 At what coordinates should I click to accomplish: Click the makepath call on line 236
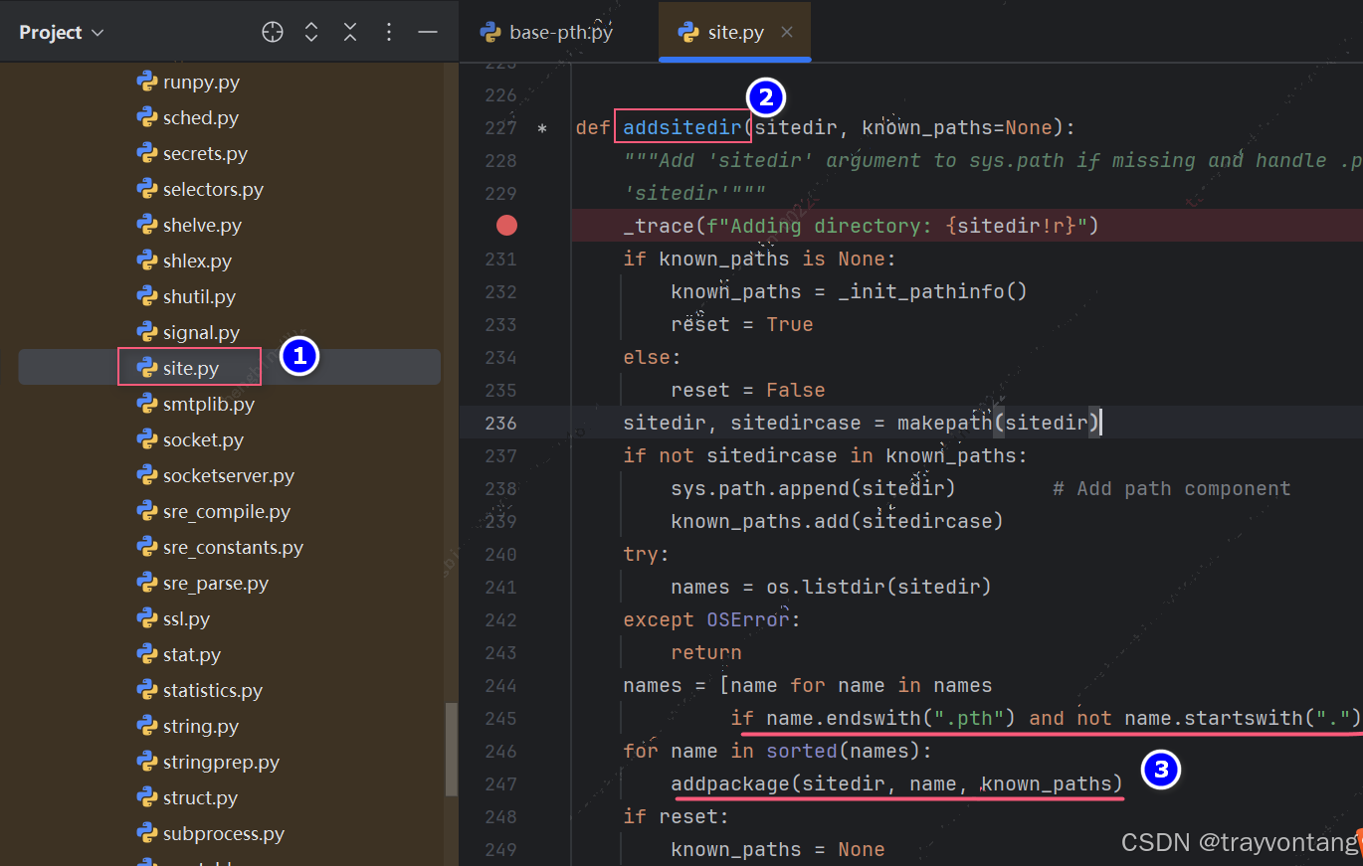pos(998,423)
